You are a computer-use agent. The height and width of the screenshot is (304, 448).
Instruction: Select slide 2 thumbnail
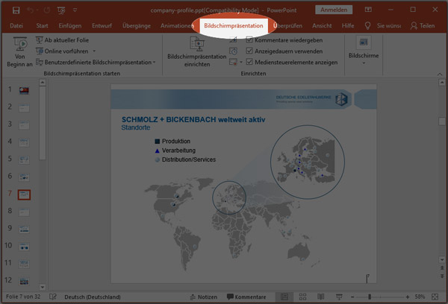click(x=24, y=108)
